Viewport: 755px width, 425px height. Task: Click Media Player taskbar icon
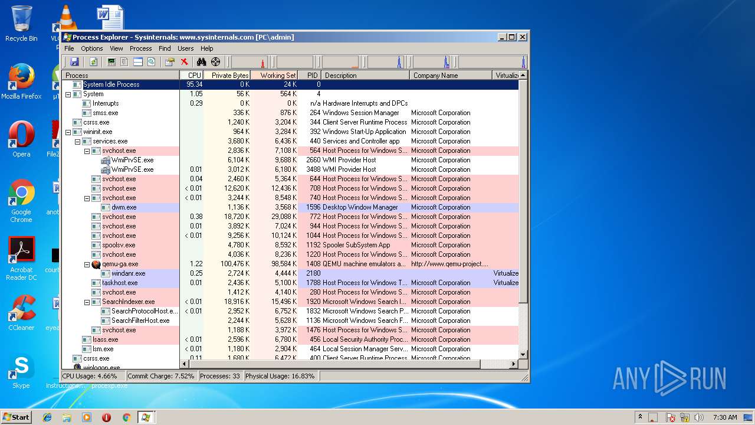click(87, 417)
